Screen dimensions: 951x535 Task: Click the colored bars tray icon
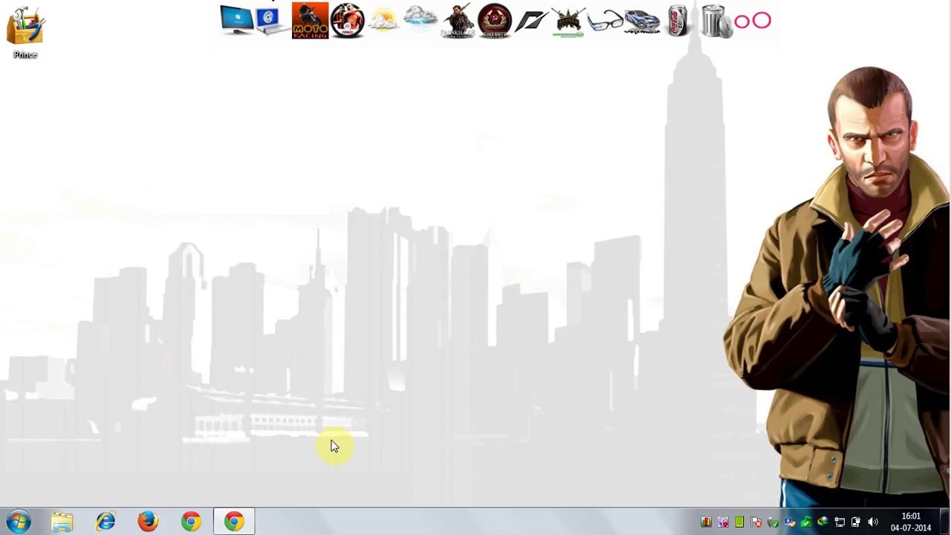click(x=706, y=522)
